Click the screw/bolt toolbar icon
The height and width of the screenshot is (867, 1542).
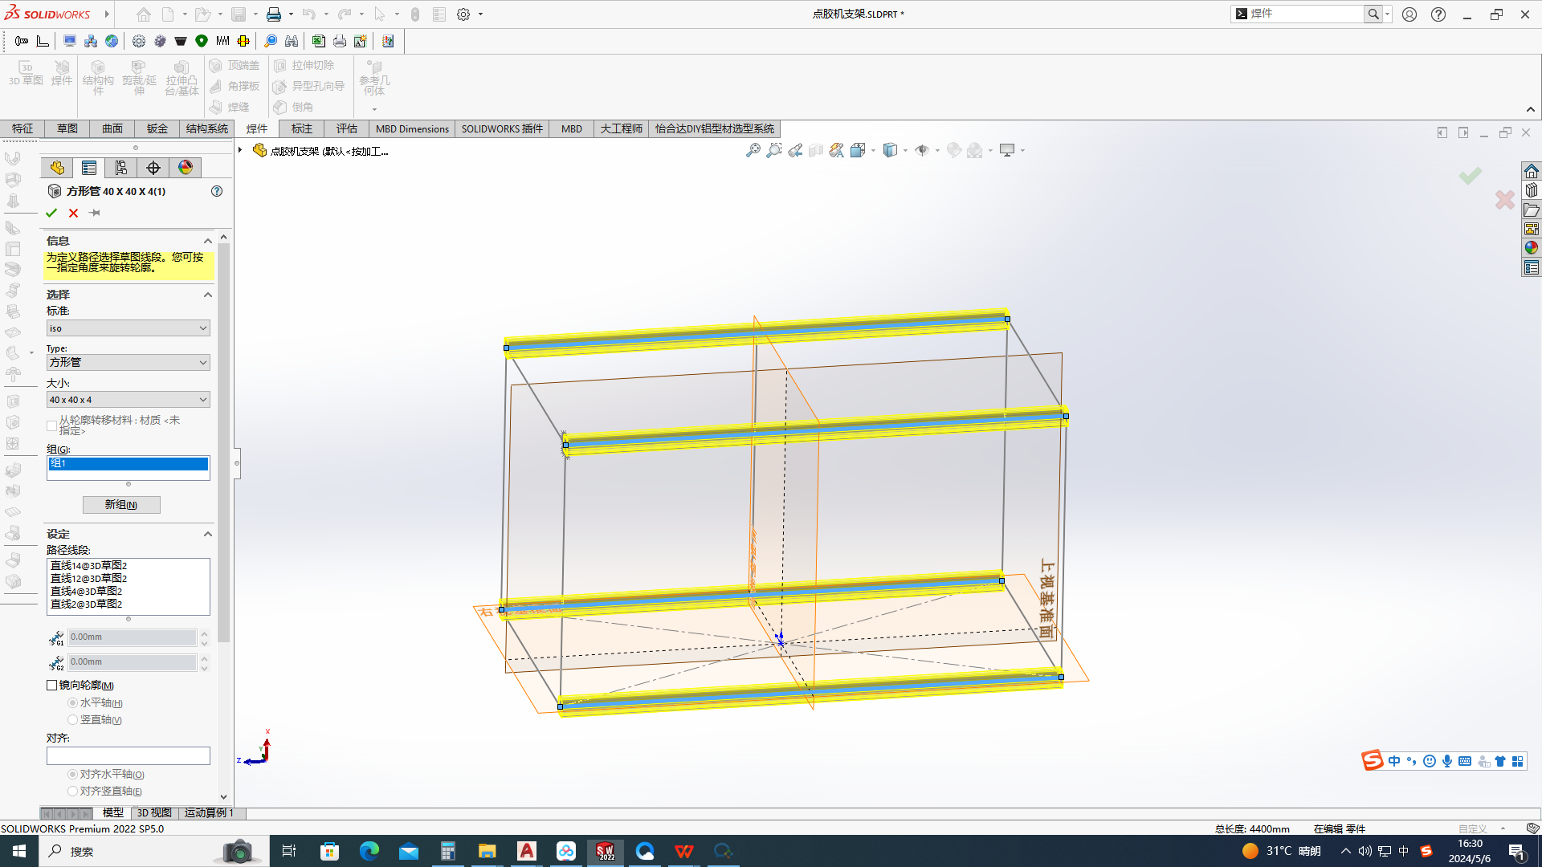tap(22, 41)
